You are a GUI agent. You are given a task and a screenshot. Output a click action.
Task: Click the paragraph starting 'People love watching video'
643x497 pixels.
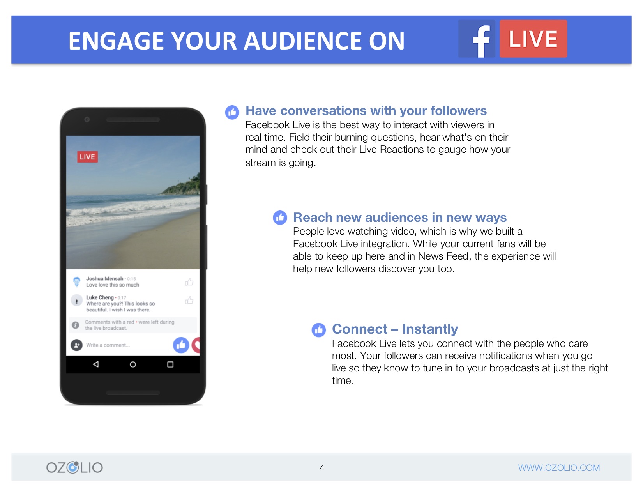(424, 250)
